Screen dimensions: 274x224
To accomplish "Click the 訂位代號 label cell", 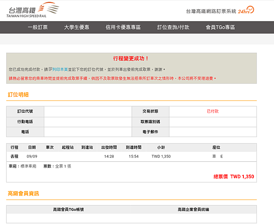I will 25,111.
